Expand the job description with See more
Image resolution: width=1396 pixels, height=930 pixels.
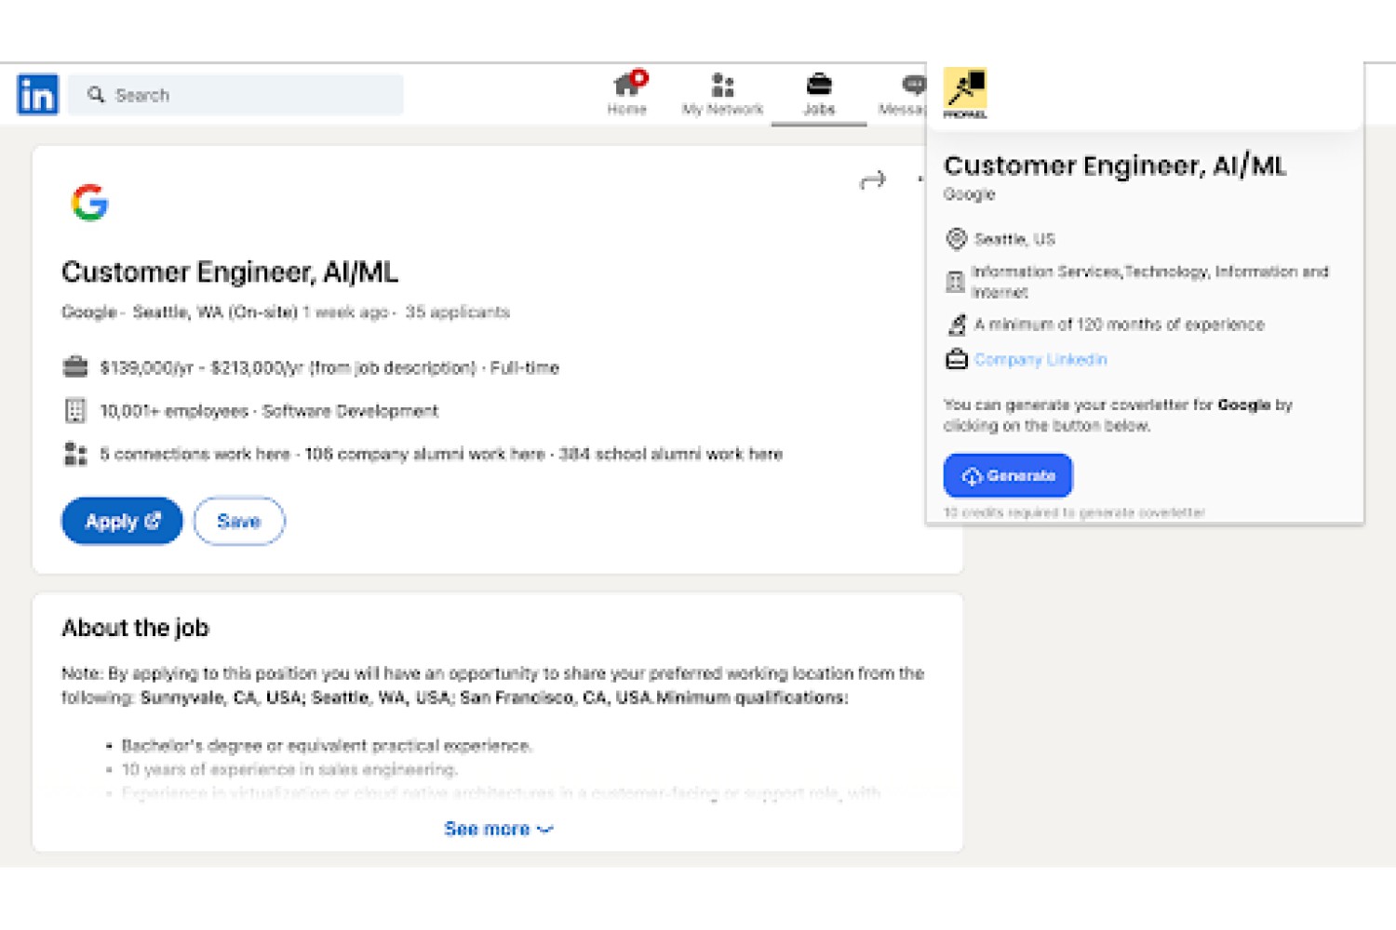tap(498, 829)
